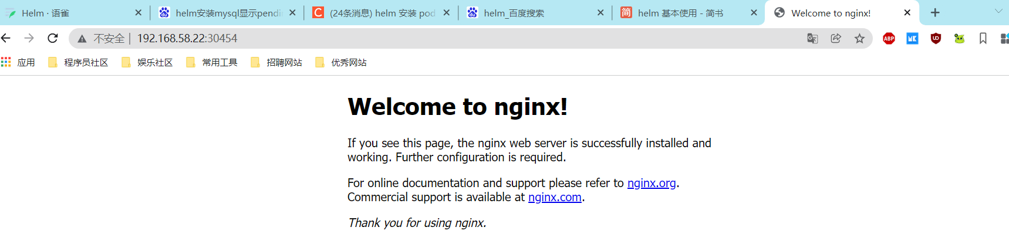Open the 娱乐社区 bookmark folder
Image resolution: width=1009 pixels, height=244 pixels.
(147, 62)
